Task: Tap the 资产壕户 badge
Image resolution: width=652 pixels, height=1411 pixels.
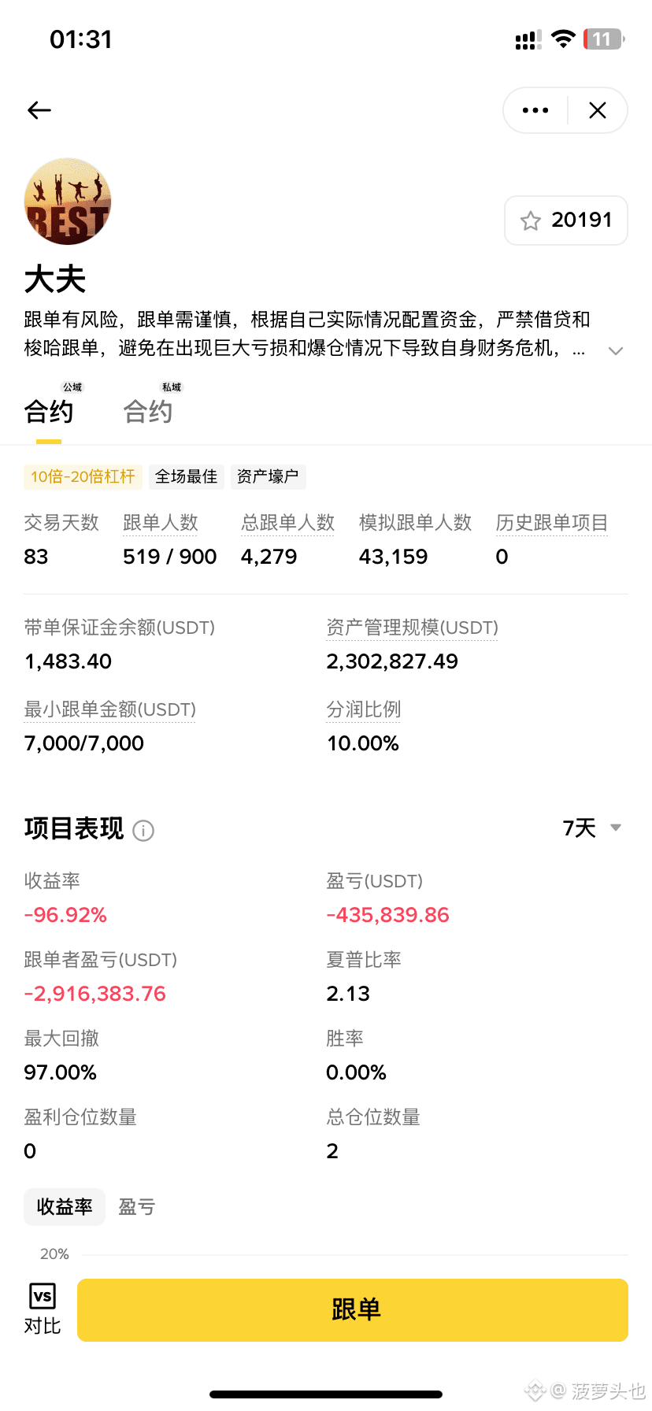Action: [268, 476]
